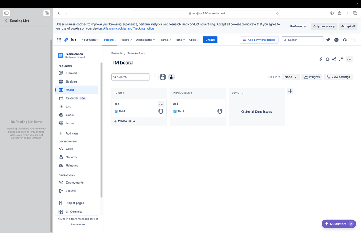The height and width of the screenshot is (233, 361).
Task: Open Releases in the sidebar
Action: (76, 166)
